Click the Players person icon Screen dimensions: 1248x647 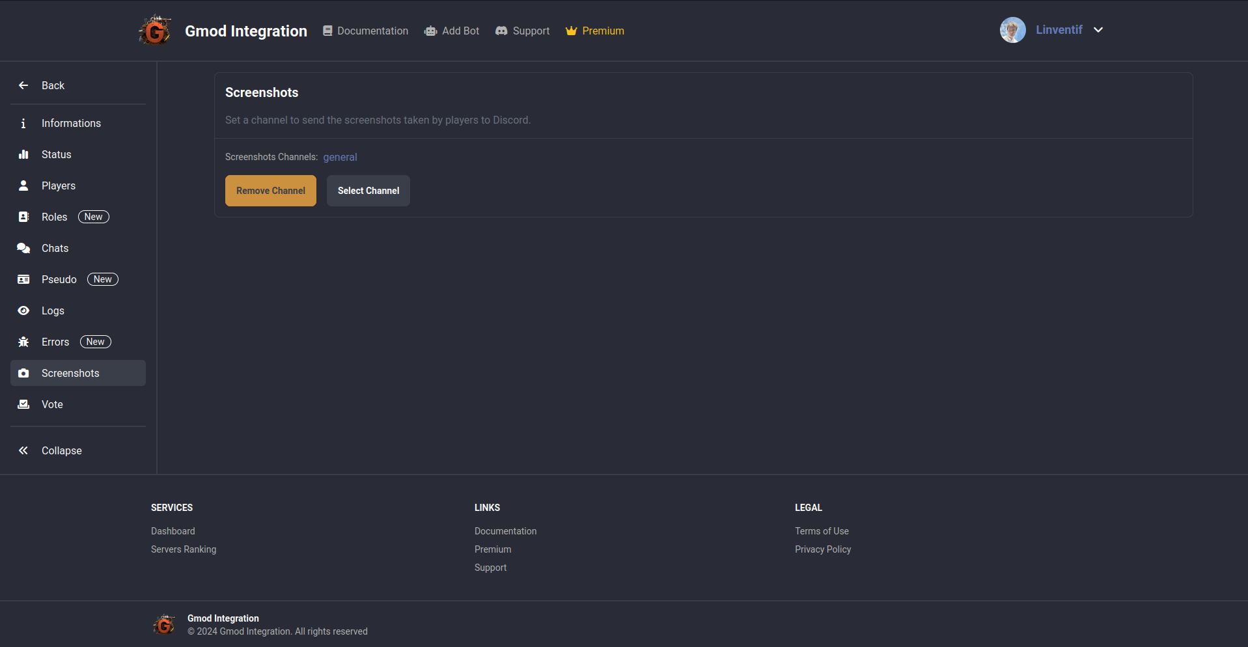click(23, 186)
